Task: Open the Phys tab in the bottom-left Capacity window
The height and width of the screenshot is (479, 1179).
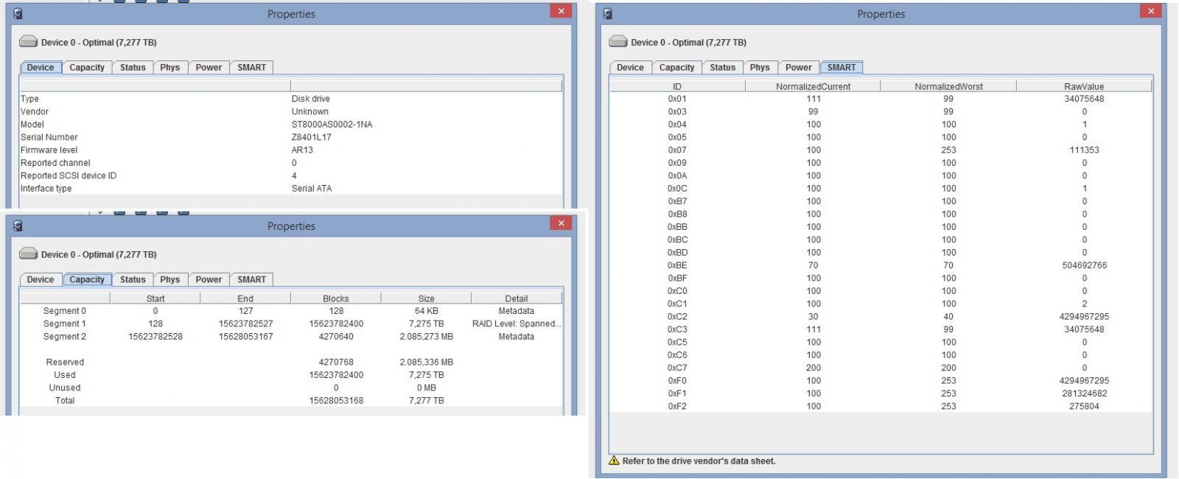Action: (x=170, y=279)
